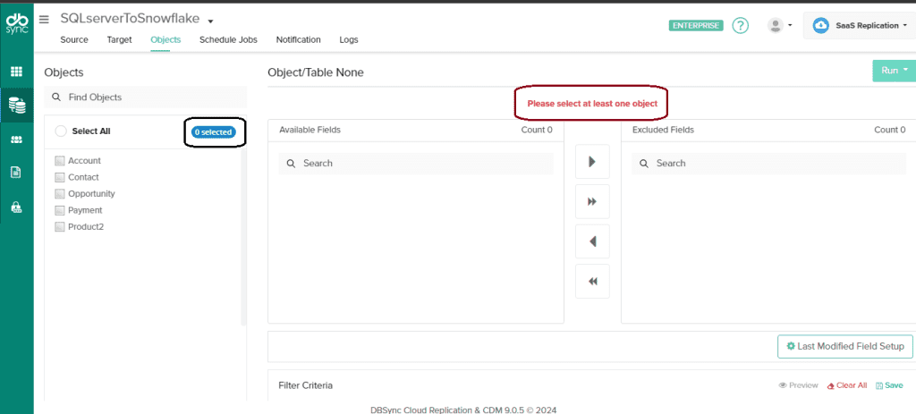Check the Account object checkbox
This screenshot has width=916, height=414.
[60, 161]
